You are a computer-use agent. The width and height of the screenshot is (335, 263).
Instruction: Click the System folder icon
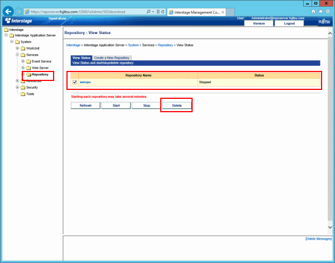click(17, 42)
